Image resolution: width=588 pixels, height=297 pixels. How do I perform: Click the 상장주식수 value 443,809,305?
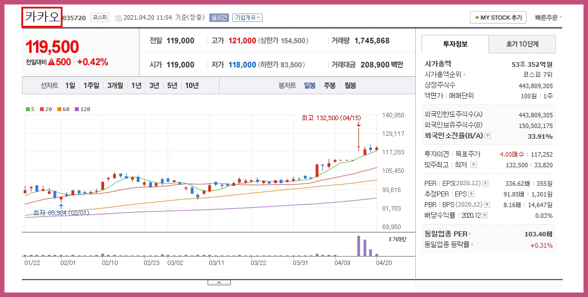(x=536, y=86)
